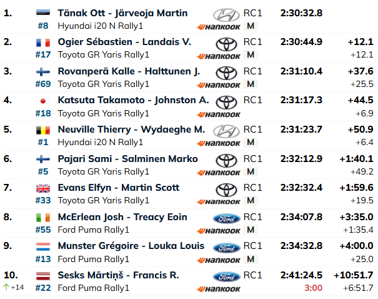378x299 pixels.
Task: Click the Hankook tyre logo in Rovanperä's row
Action: (219, 85)
